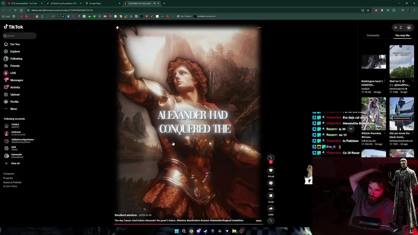This screenshot has height=235, width=418.
Task: Open Bubblegum heart HARDTEK video thumbnail
Action: tap(374, 62)
